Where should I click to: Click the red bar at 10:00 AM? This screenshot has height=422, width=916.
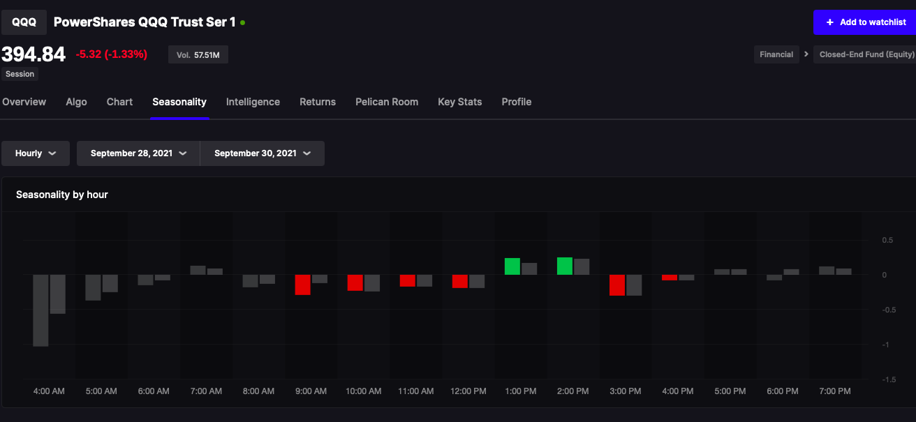(355, 282)
